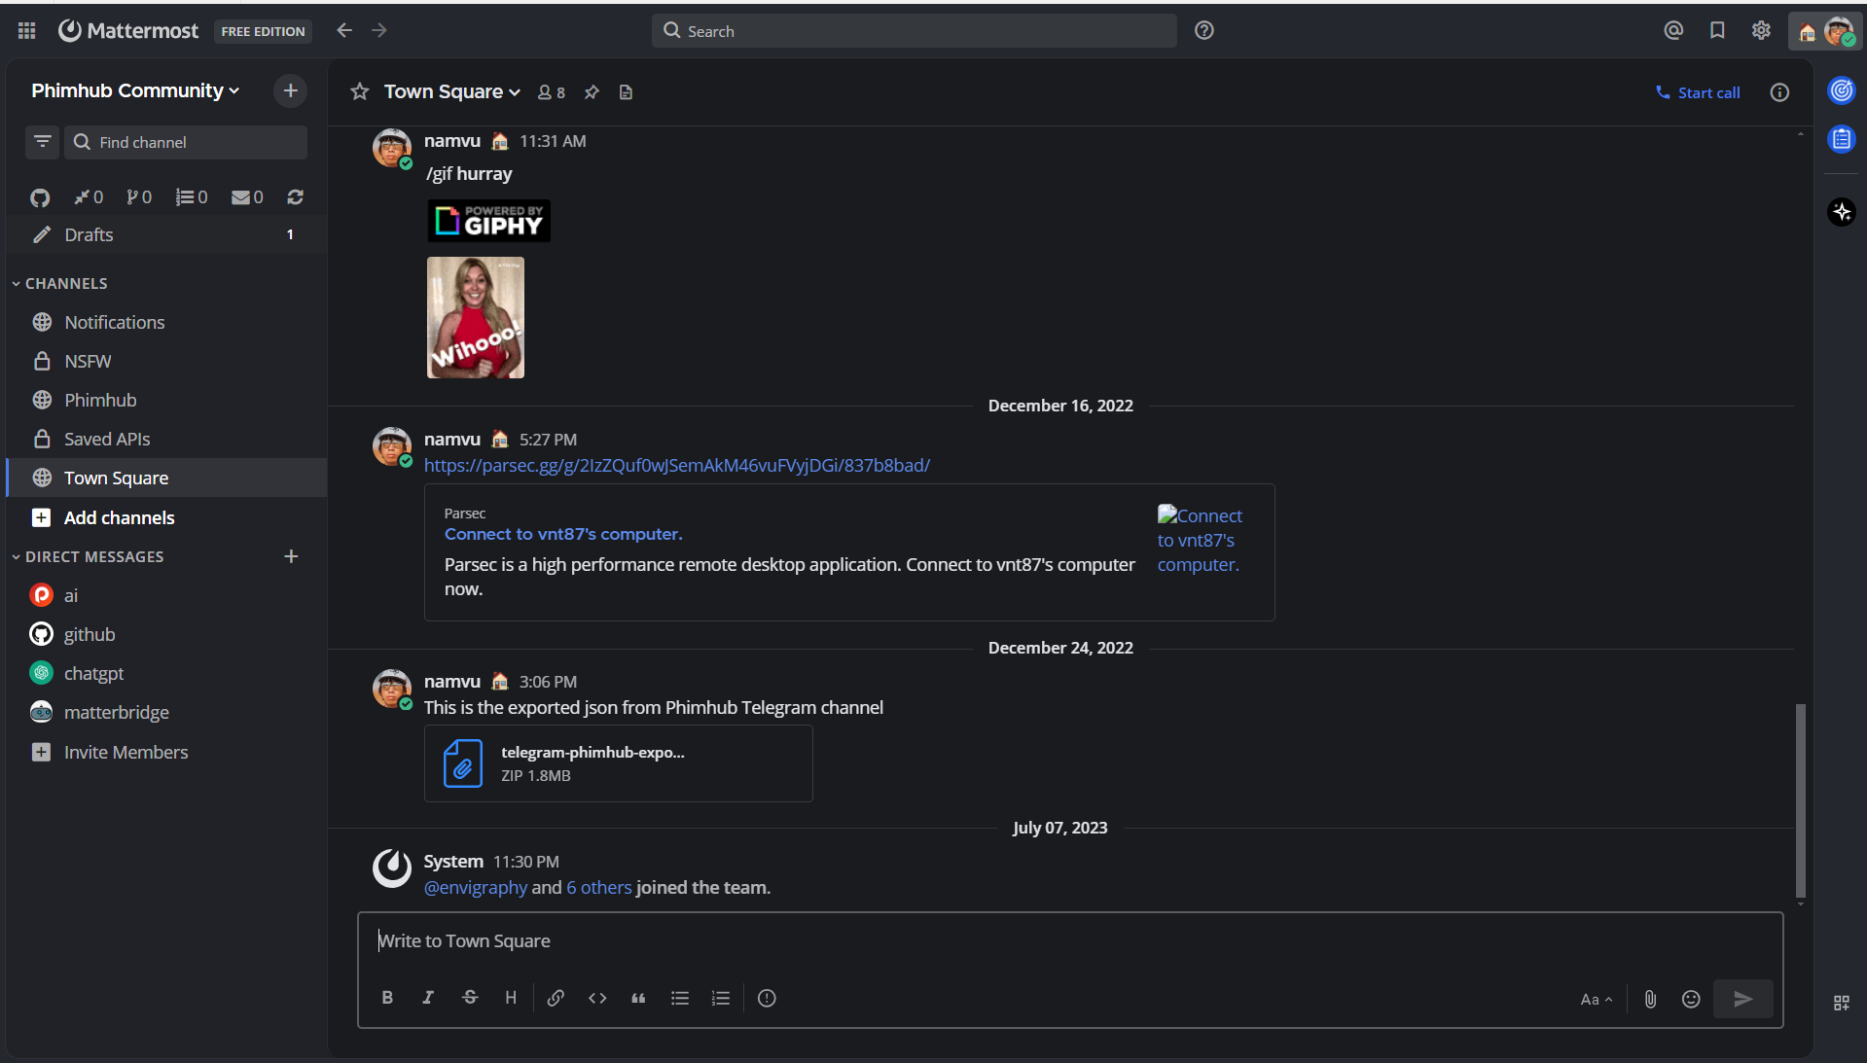Image resolution: width=1867 pixels, height=1063 pixels.
Task: Show GitHub pull requests count
Action: 89,197
